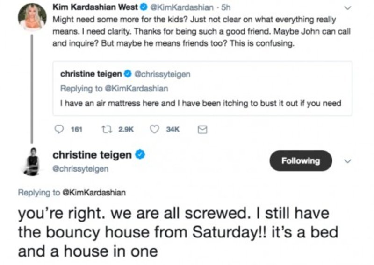Click @KimKardashian in lower Replying to line
374x265 pixels.
click(x=90, y=192)
